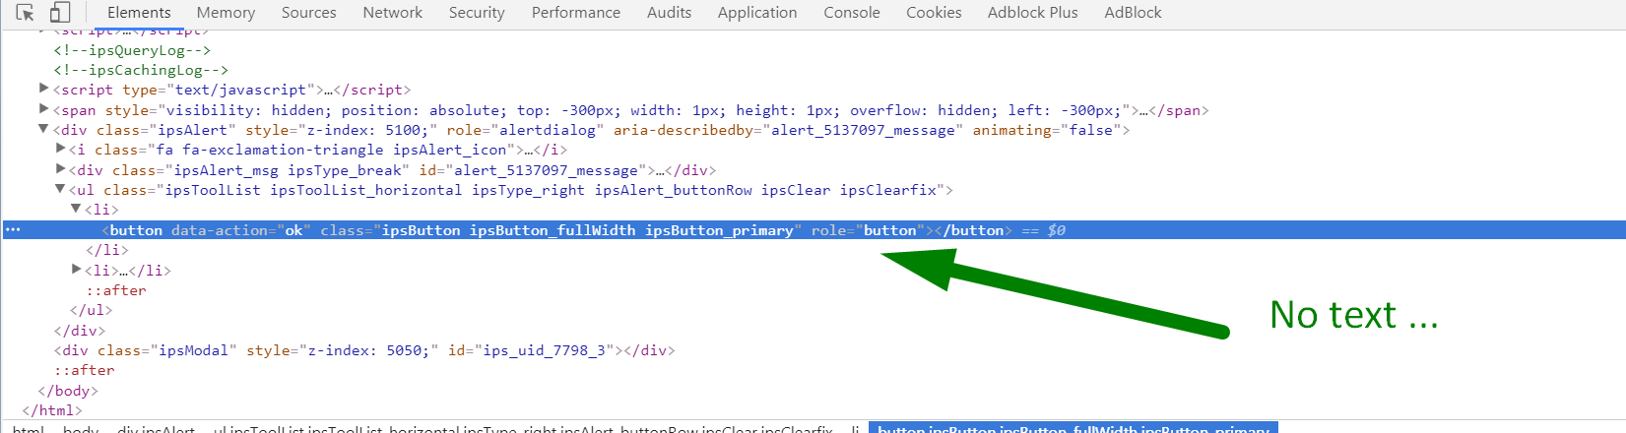The image size is (1626, 433).
Task: Select the closing body tag line
Action: [x=68, y=391]
